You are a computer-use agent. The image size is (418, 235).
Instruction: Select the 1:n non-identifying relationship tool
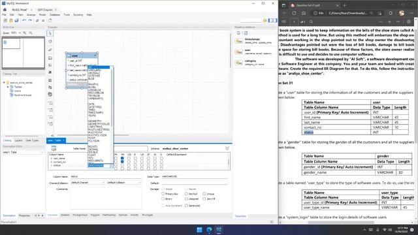click(x=51, y=110)
